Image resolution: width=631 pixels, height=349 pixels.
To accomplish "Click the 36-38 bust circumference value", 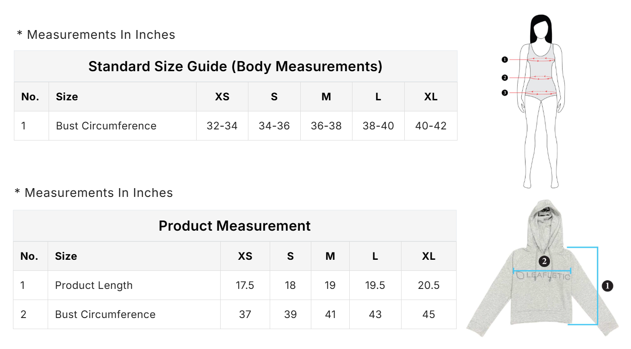I will 326,126.
